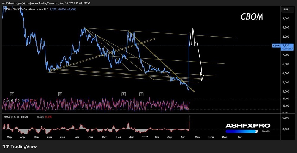Select the MACD (12, 26, close) legend

pos(16,117)
